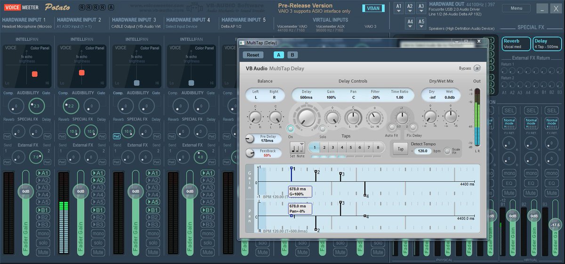Image resolution: width=565 pixels, height=264 pixels.
Task: Select tap 1 in Taps row
Action: (314, 148)
